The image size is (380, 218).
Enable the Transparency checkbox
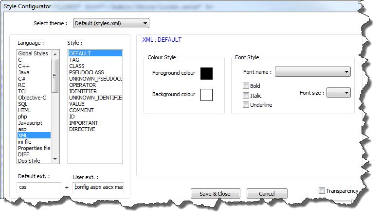pyautogui.click(x=322, y=191)
